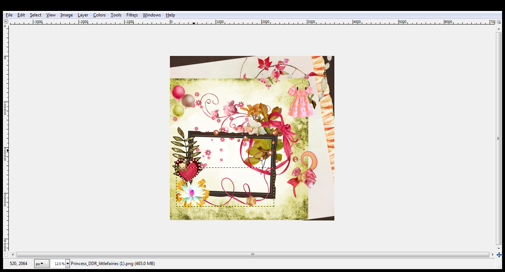Open the File menu

click(x=9, y=15)
